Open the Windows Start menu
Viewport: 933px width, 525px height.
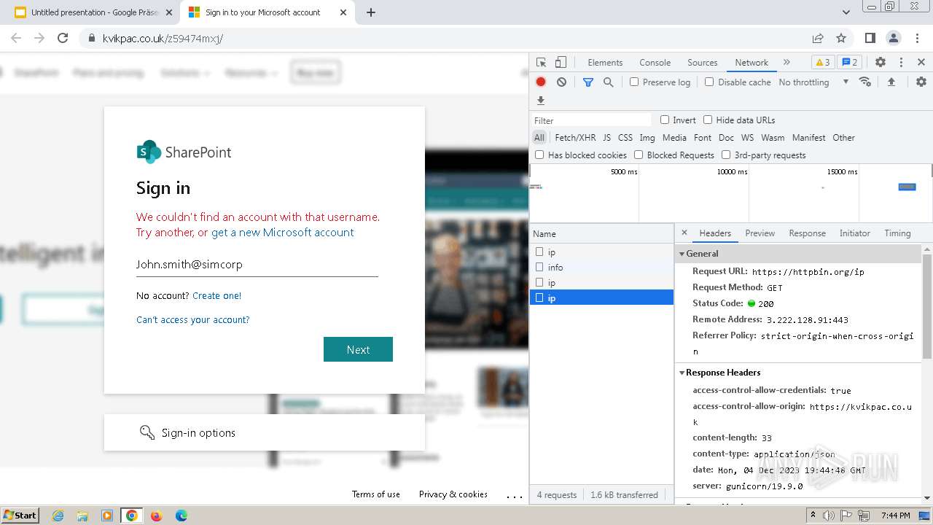coord(20,516)
